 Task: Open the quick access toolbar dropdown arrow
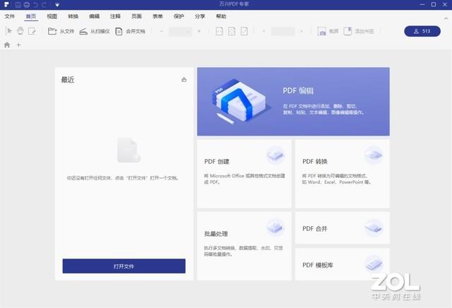(x=57, y=5)
